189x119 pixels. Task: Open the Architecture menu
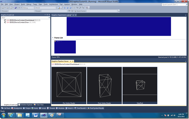click(x=53, y=4)
